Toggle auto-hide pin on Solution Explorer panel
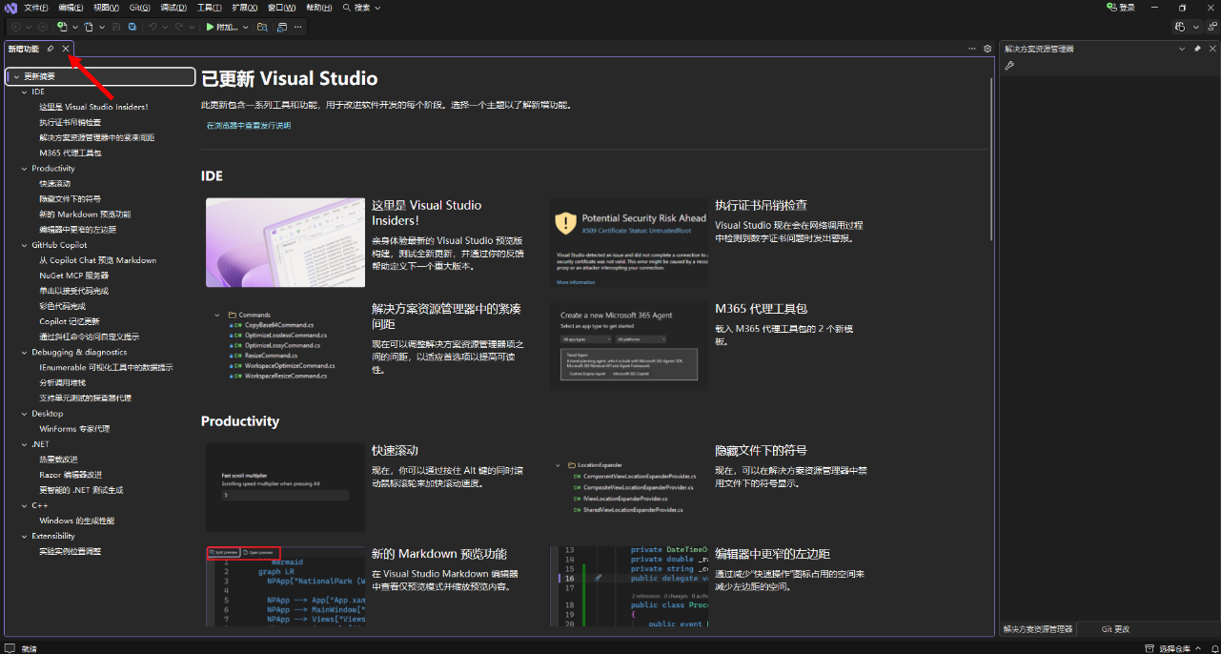This screenshot has width=1221, height=654. (1197, 49)
